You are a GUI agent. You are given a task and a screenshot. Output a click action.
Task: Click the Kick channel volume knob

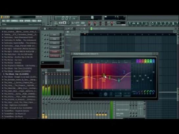pyautogui.click(x=47, y=35)
